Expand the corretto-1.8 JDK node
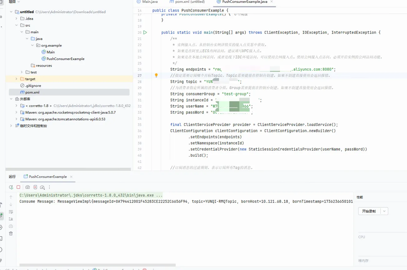The width and height of the screenshot is (407, 270). (x=17, y=106)
